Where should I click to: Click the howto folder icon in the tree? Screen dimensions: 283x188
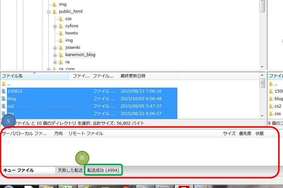click(x=61, y=33)
